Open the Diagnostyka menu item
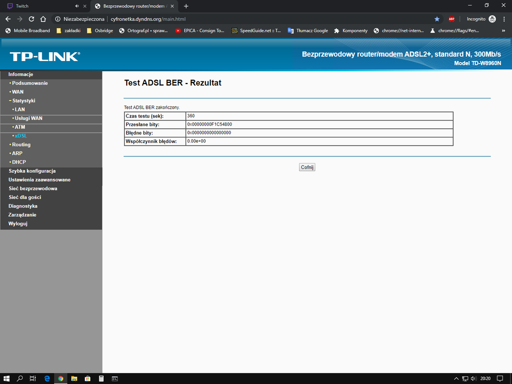 pos(23,206)
